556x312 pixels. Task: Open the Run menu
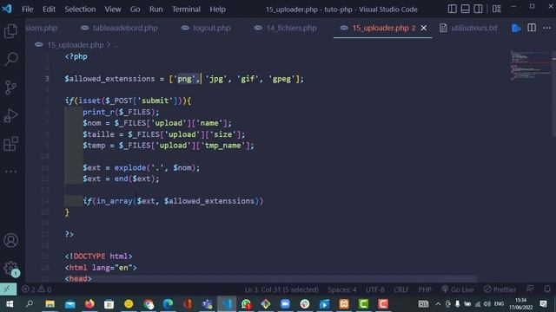click(x=156, y=10)
